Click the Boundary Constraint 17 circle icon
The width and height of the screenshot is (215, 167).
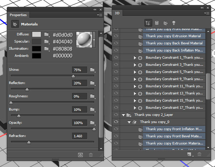tap(140, 108)
